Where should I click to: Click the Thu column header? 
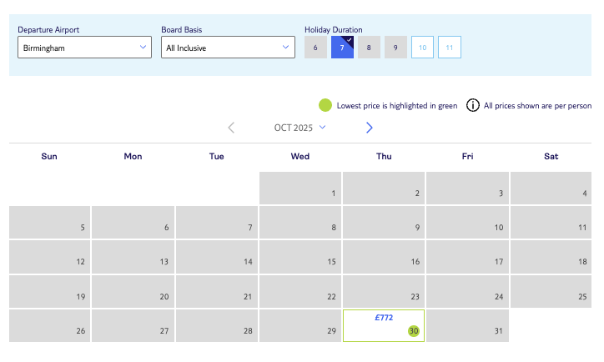click(x=384, y=156)
